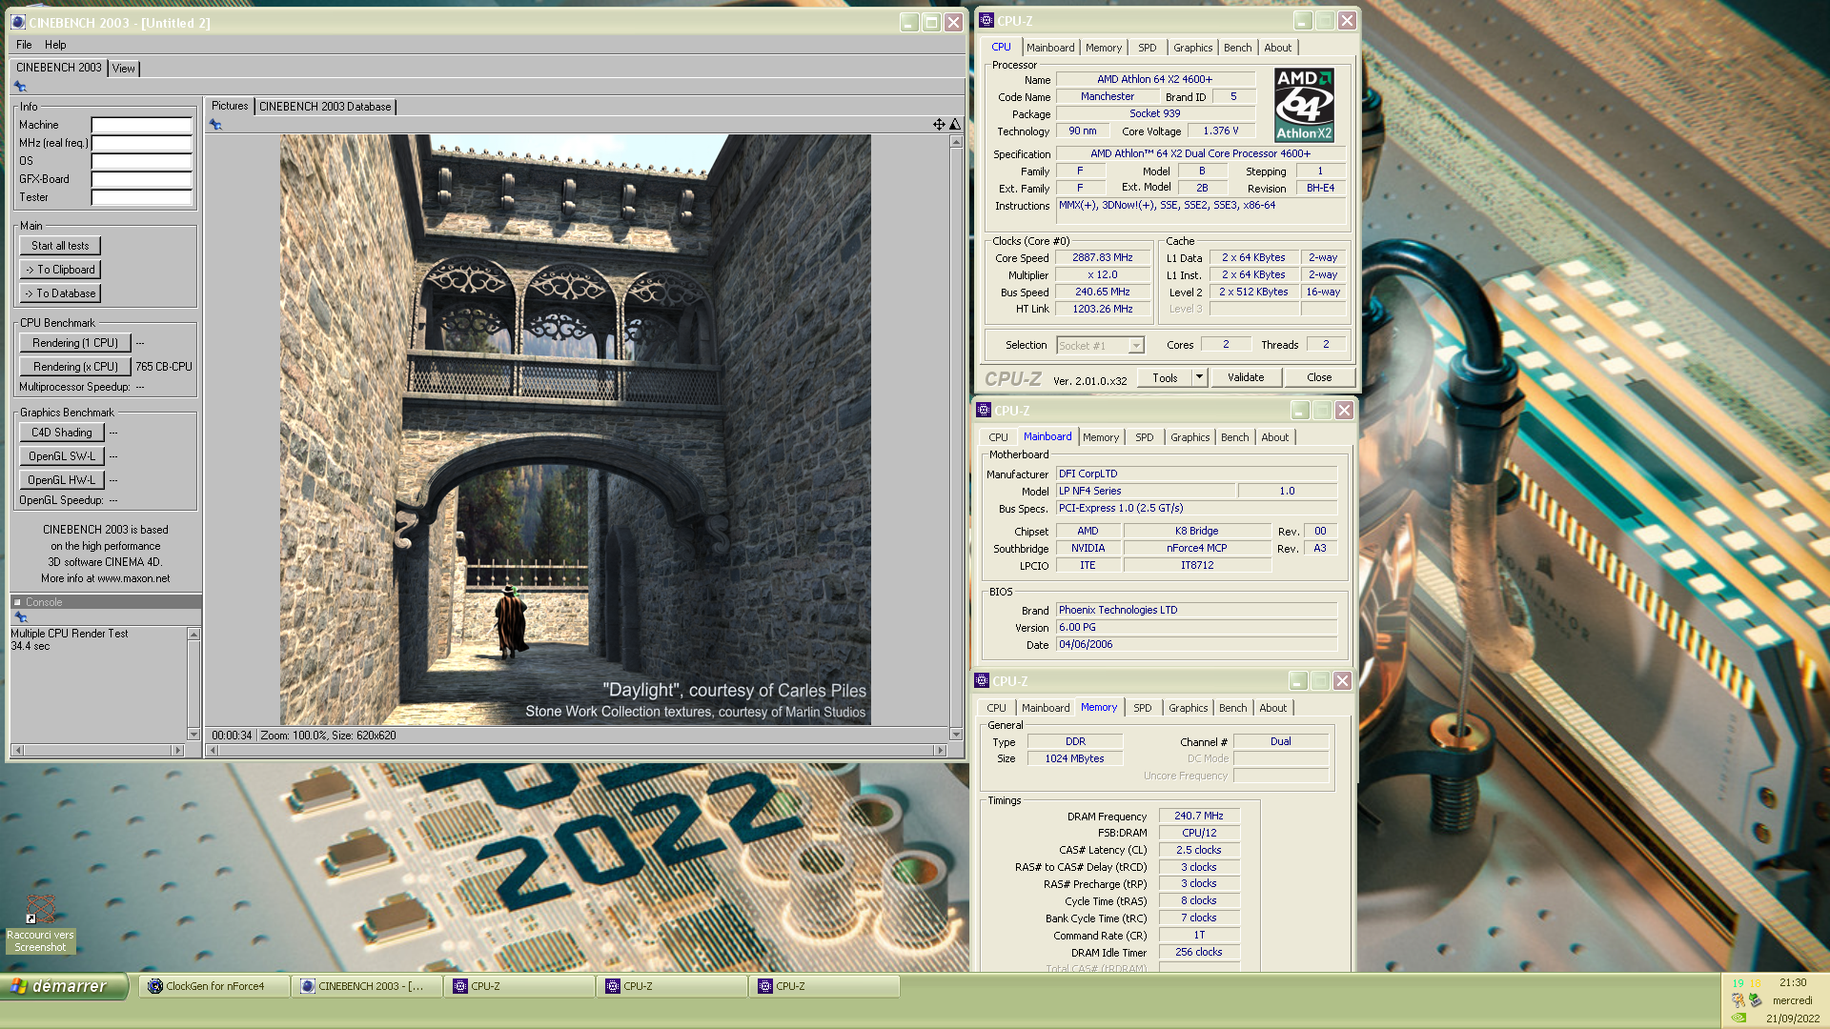1830x1029 pixels.
Task: Switch to CINEBENCH 2003 Database tab
Action: click(x=325, y=107)
